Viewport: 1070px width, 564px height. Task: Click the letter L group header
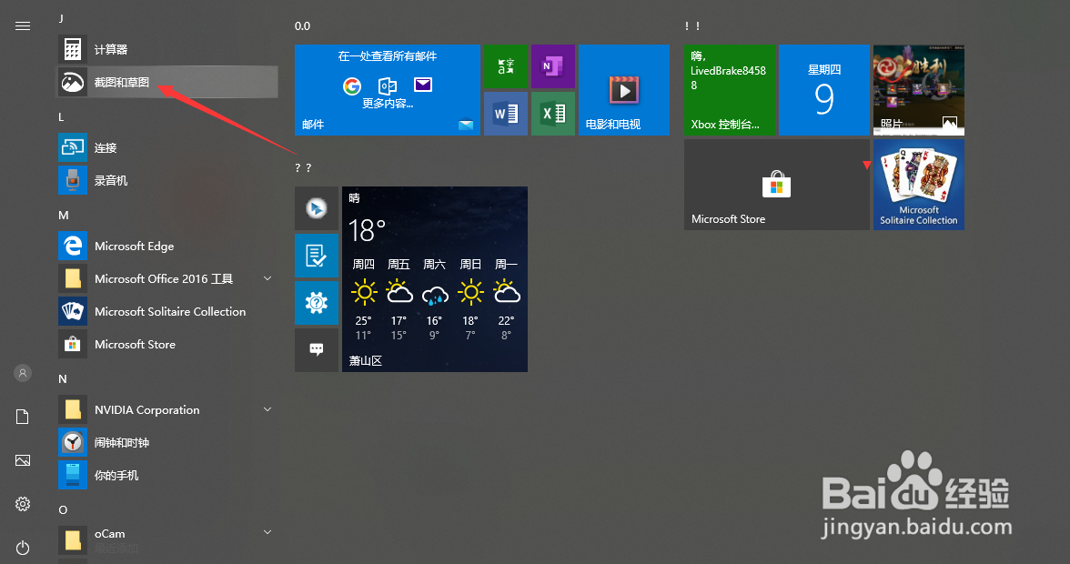[x=62, y=116]
